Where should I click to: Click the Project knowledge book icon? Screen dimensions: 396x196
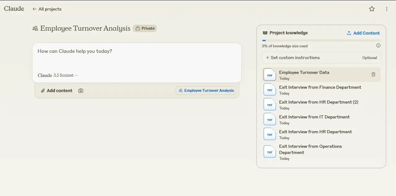point(265,33)
